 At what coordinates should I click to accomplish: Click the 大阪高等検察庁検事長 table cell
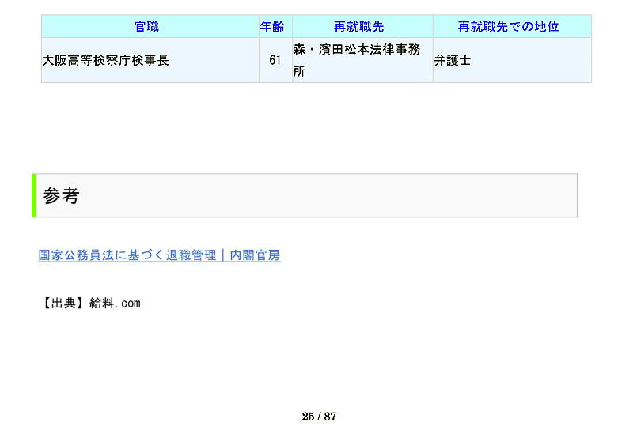(x=106, y=60)
